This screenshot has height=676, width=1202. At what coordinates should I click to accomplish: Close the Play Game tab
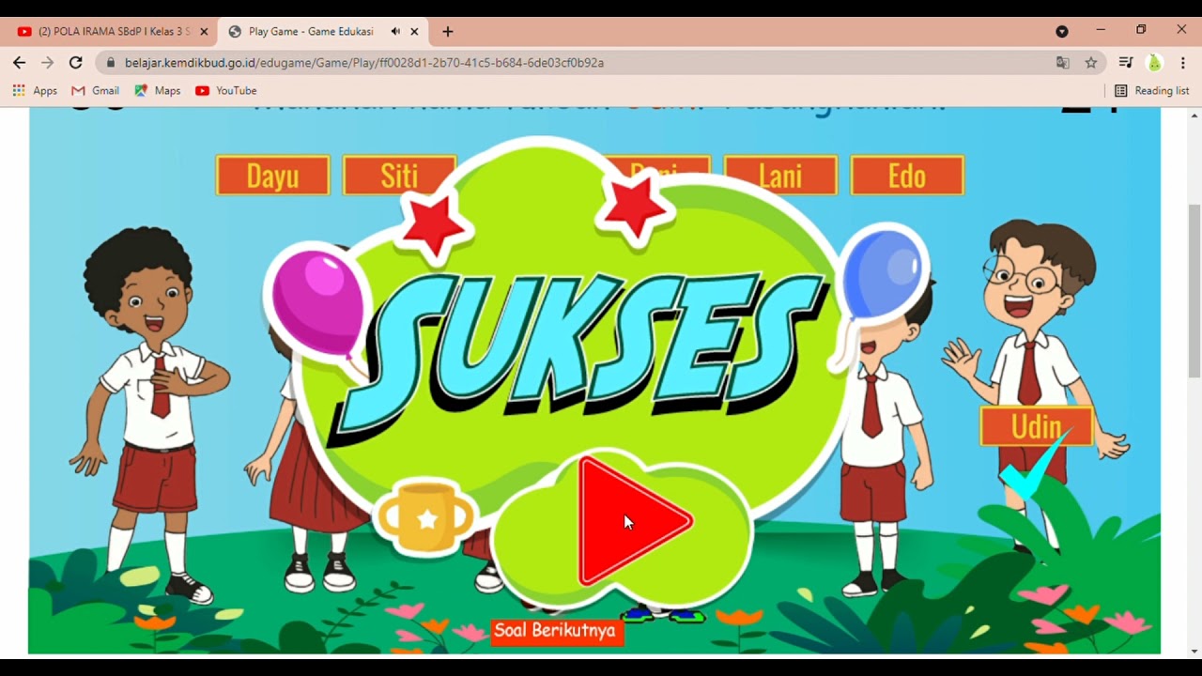pyautogui.click(x=414, y=31)
